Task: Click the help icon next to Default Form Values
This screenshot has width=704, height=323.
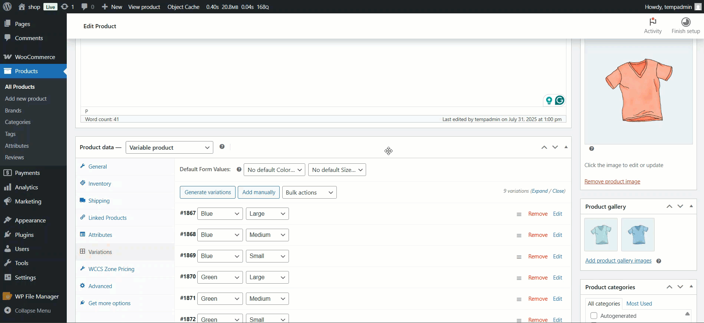Action: [x=239, y=170]
